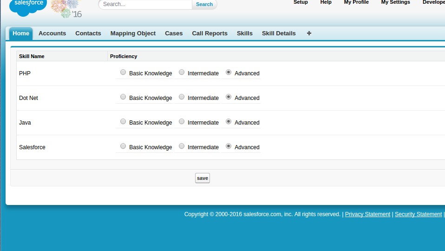Go to My Profile
445x251 pixels.
click(x=356, y=2)
